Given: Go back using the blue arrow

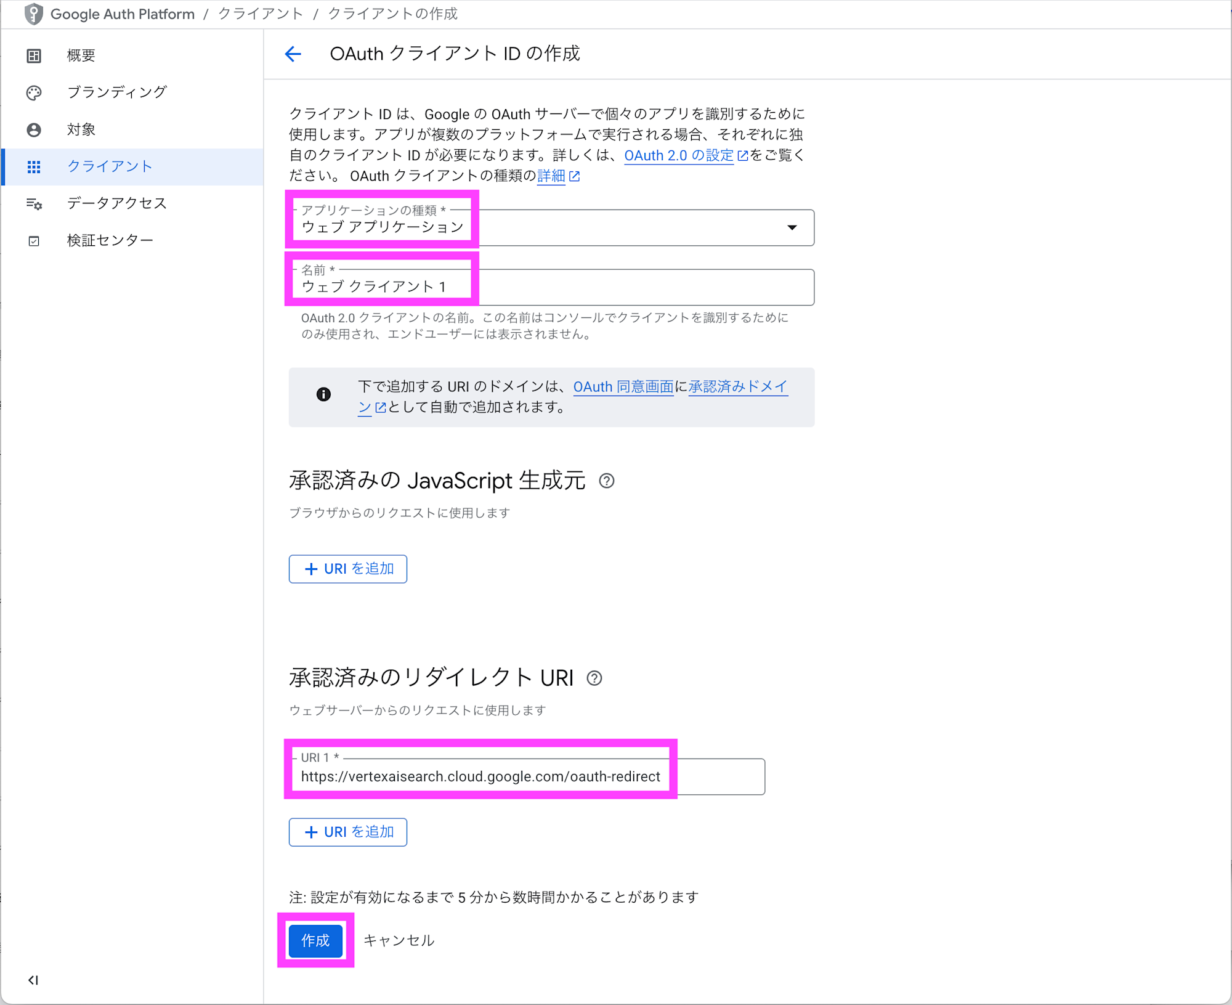Looking at the screenshot, I should click(x=293, y=54).
